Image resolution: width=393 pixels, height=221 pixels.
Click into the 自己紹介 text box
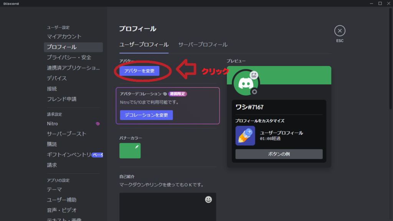[168, 207]
